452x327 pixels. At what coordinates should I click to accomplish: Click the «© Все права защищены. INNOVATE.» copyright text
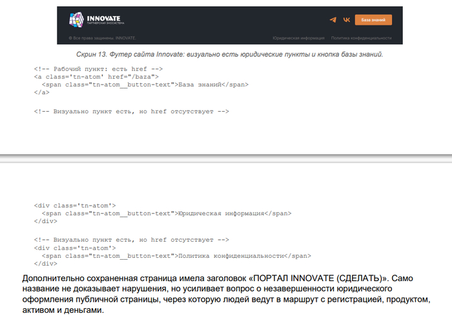102,38
